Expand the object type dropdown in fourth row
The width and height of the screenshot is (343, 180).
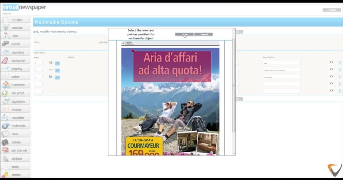coord(51,84)
